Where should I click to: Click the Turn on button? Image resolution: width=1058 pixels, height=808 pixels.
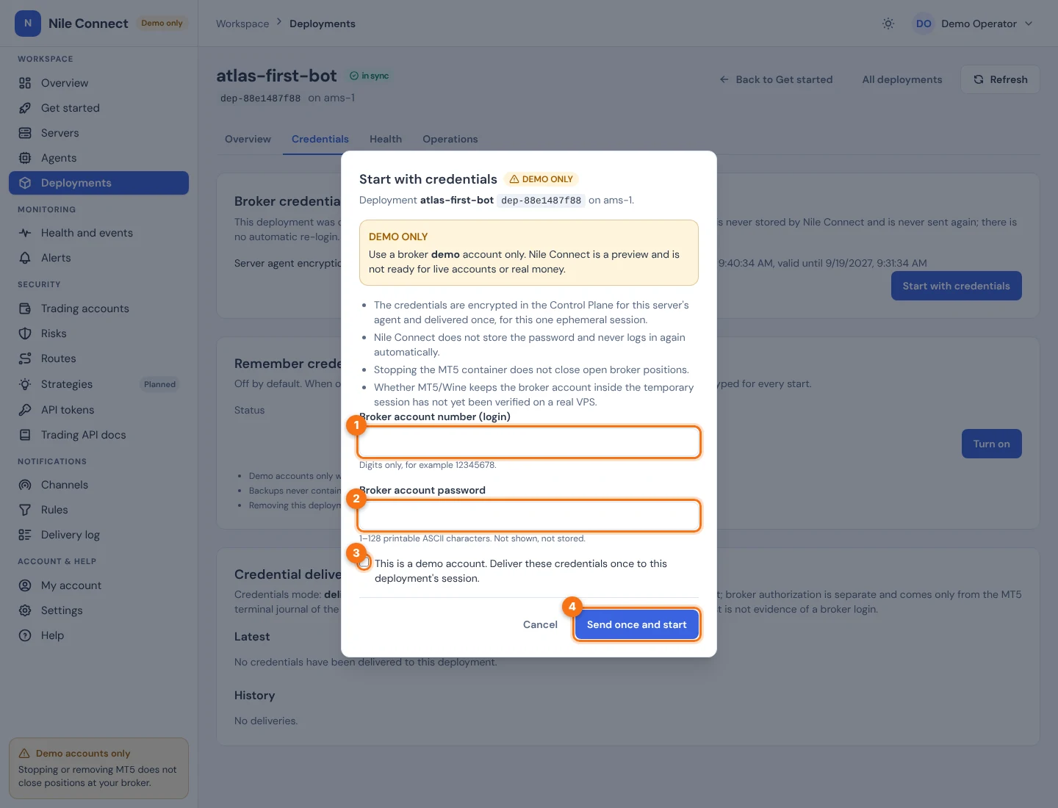(991, 444)
